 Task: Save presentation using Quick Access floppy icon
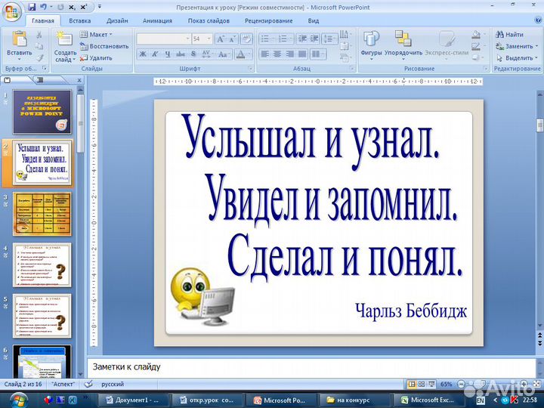tap(32, 7)
